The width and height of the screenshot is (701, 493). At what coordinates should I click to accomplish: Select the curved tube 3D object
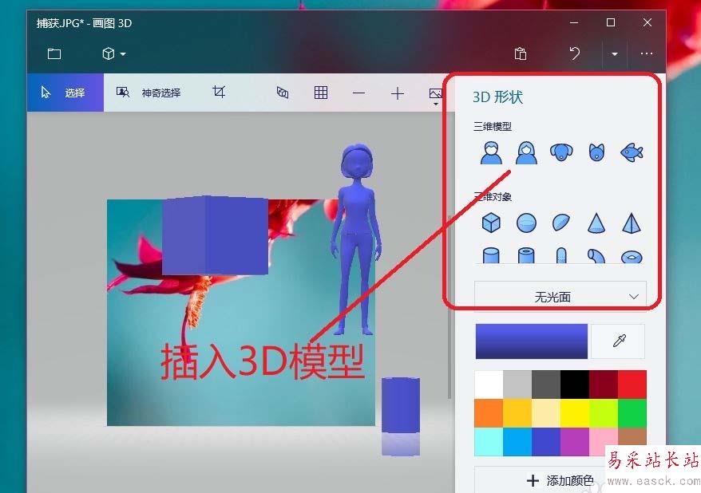coord(596,256)
